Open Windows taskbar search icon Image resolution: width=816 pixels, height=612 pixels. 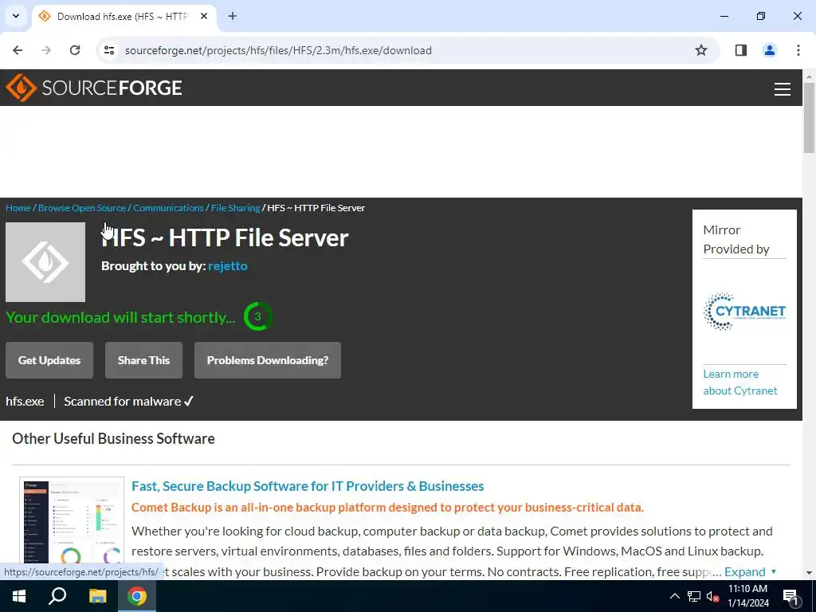pos(57,596)
